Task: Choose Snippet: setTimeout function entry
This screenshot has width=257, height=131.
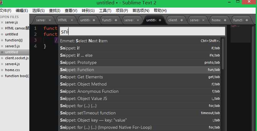Action: [140, 113]
